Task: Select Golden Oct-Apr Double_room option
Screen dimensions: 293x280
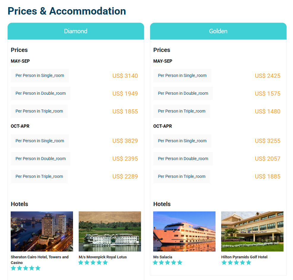Action: [x=183, y=159]
